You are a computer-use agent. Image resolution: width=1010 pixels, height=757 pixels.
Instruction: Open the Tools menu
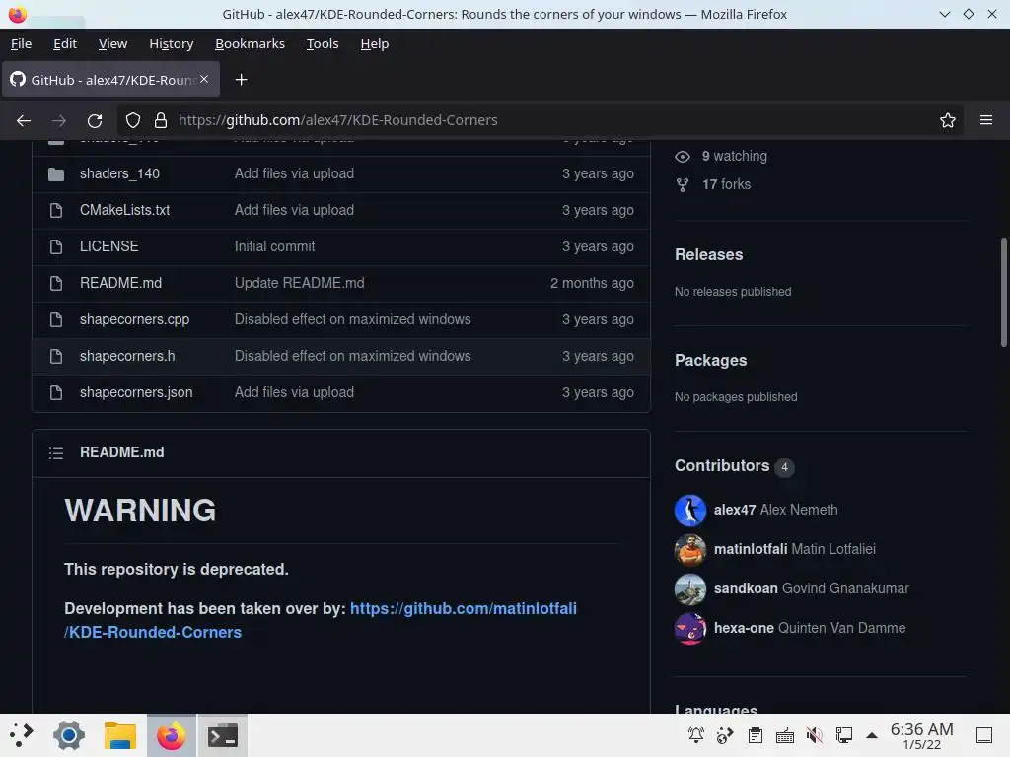click(x=323, y=43)
